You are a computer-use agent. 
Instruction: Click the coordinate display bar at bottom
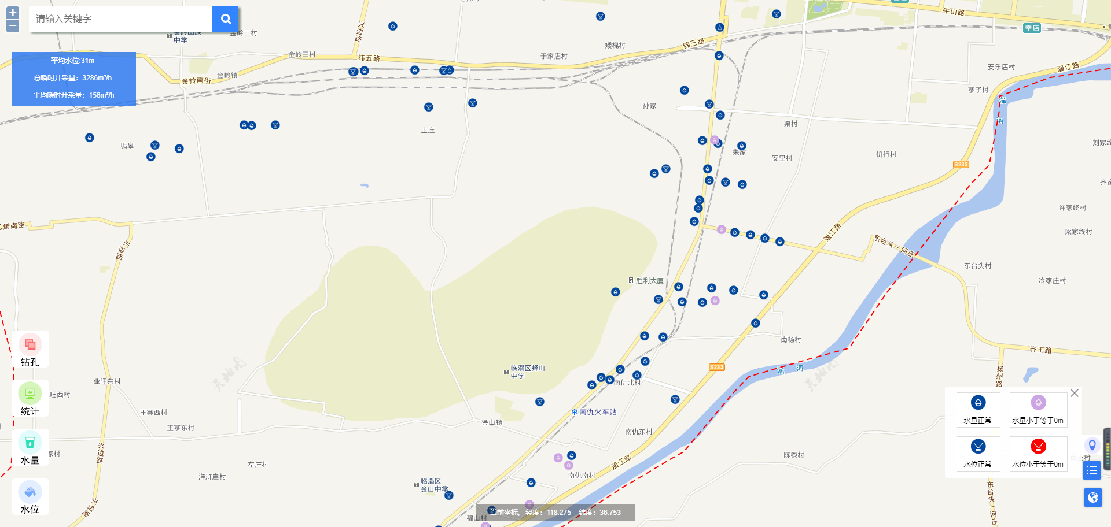pos(555,513)
